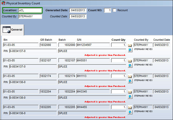Click the Location field containing ATL
The height and width of the screenshot is (120, 173).
[x=30, y=10]
